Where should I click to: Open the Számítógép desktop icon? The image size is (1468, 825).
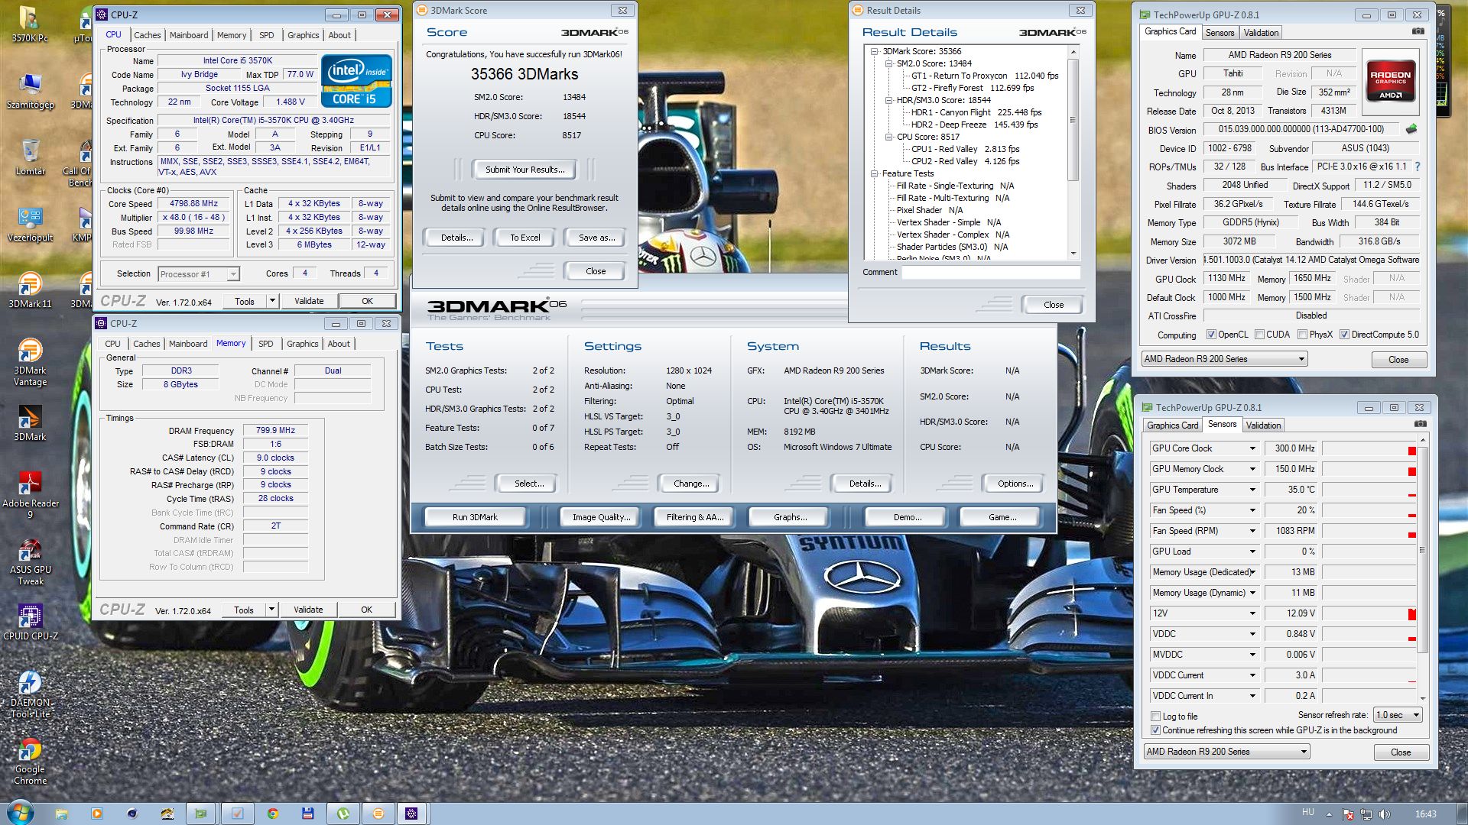[30, 92]
